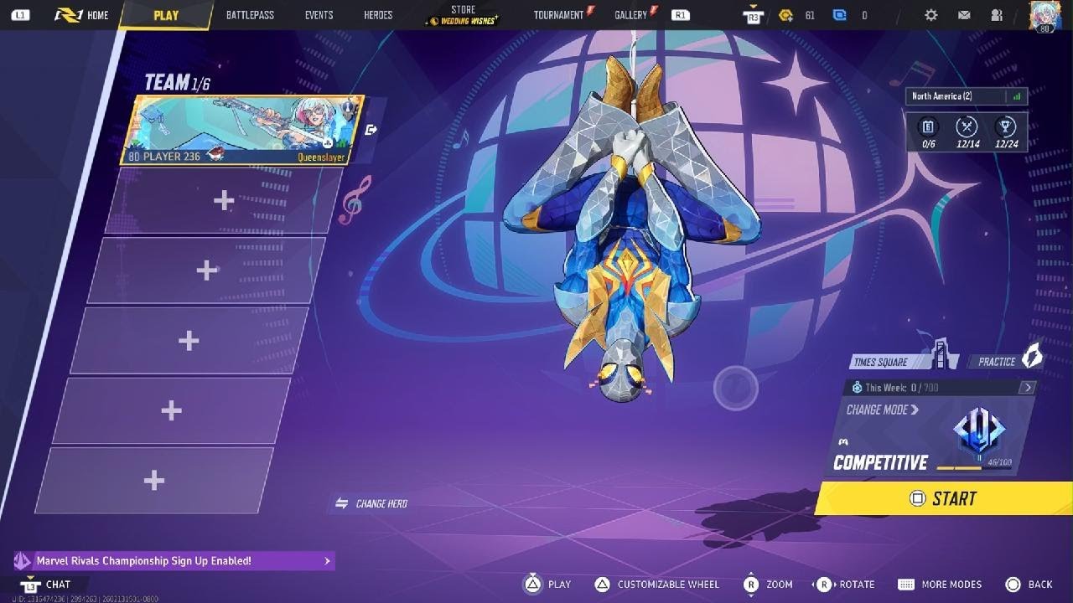Open the mail inbox icon
This screenshot has height=603, width=1073.
pos(964,15)
